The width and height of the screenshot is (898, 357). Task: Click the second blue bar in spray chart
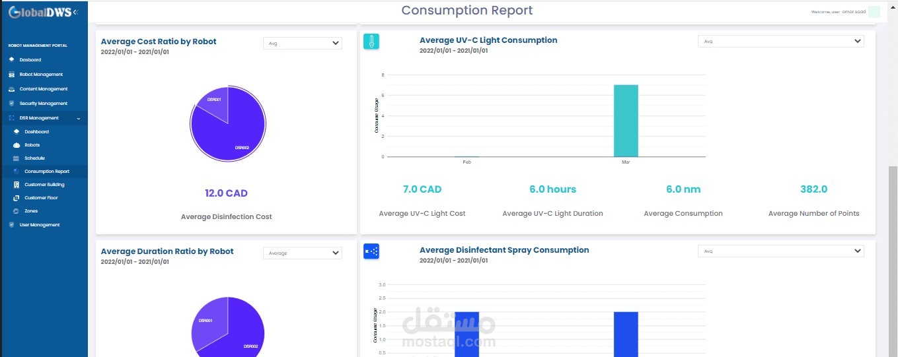[x=626, y=334]
